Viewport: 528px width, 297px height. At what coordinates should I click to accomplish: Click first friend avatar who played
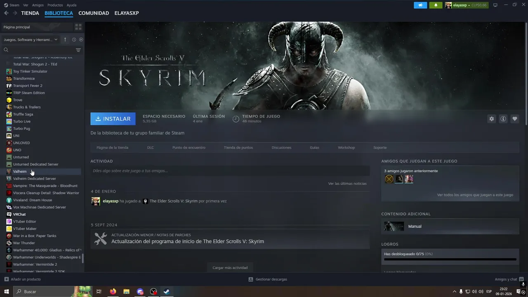coord(389,179)
